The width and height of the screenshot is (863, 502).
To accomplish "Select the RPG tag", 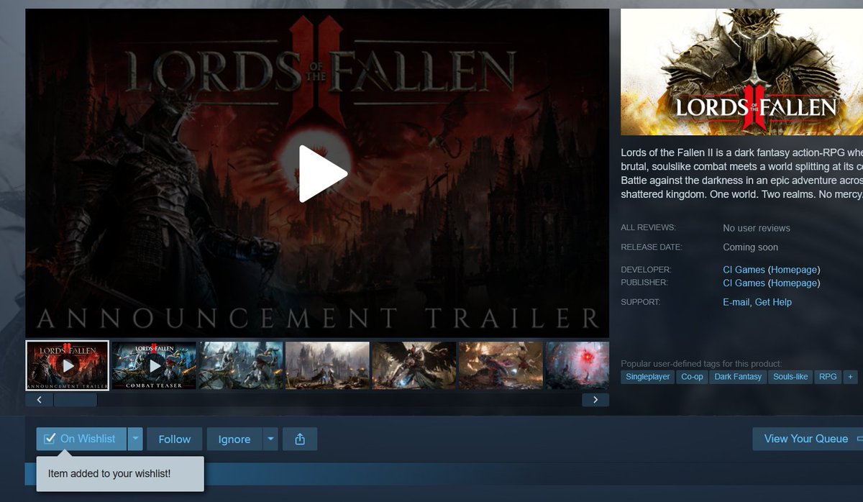I will pos(828,377).
